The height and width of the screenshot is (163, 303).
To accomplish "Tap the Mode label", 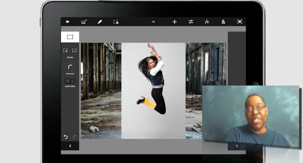I will click(70, 57).
